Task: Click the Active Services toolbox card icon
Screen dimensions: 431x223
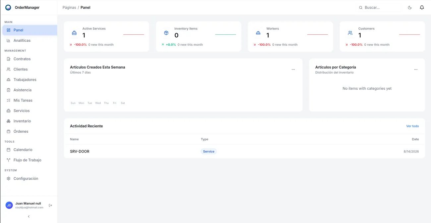Action: click(74, 33)
